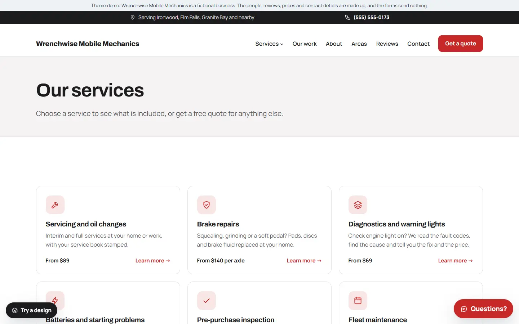The width and height of the screenshot is (519, 324).
Task: Click the Our services page heading
Action: point(90,90)
